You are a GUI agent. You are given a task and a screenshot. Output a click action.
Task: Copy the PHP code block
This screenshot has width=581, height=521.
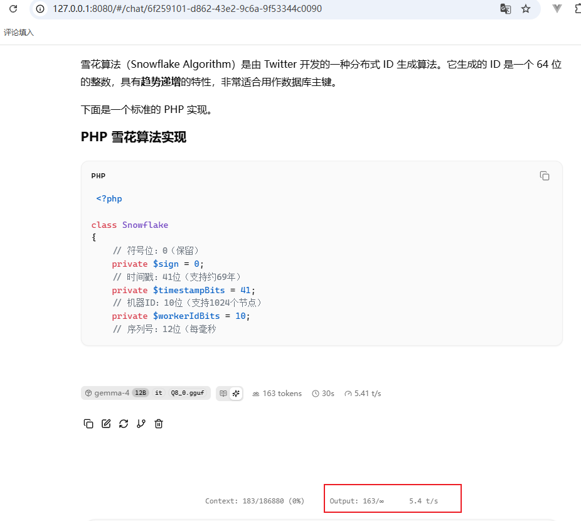point(545,176)
